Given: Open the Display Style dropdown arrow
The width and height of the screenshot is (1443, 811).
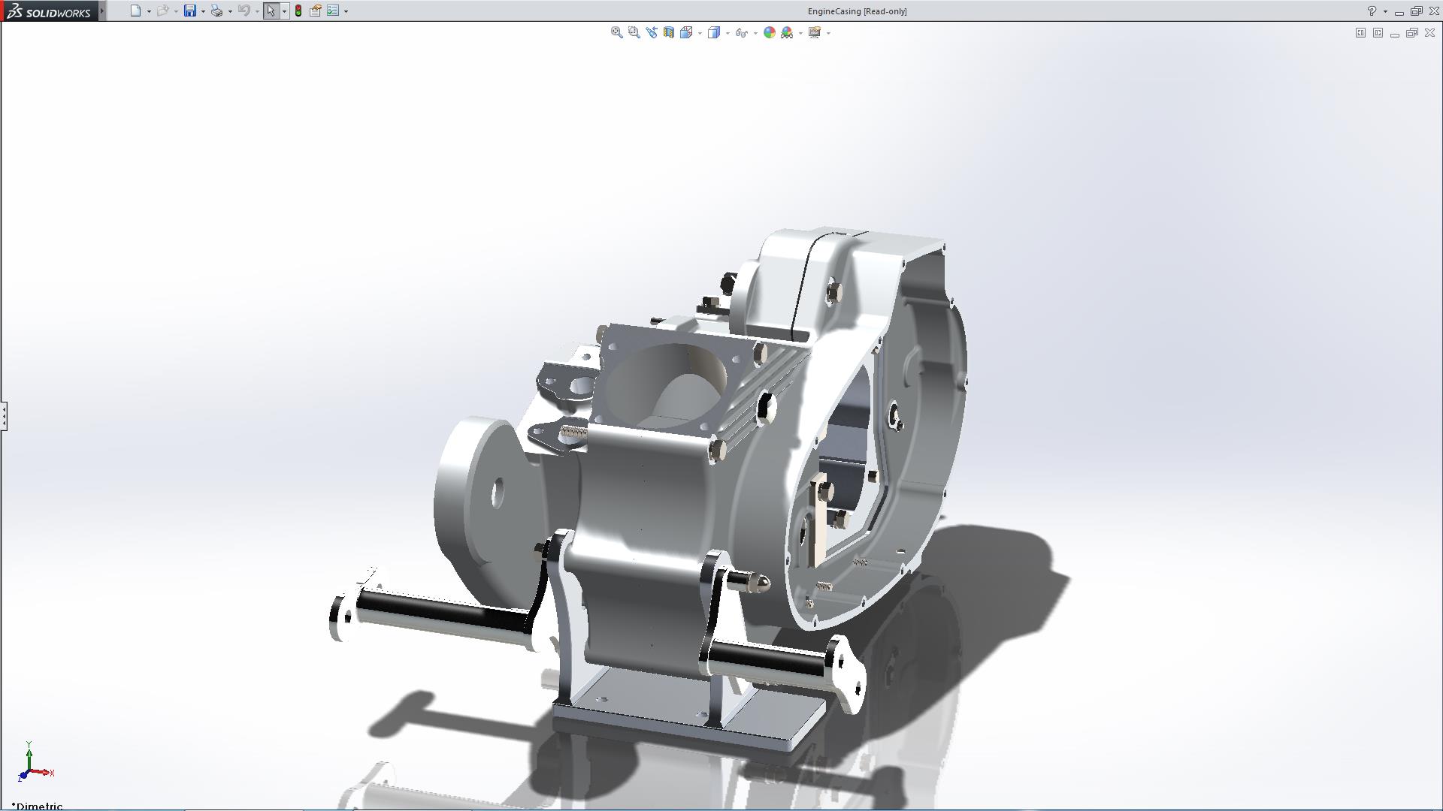Looking at the screenshot, I should (x=728, y=33).
